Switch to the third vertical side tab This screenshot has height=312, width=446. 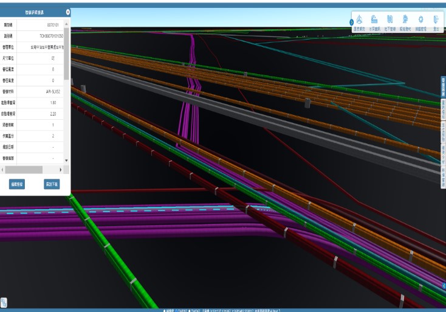click(443, 132)
